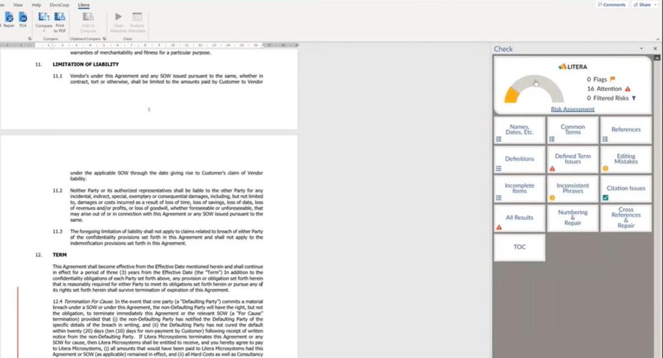The height and width of the screenshot is (358, 663).
Task: Click the Add to Compare icon
Action: [88, 17]
